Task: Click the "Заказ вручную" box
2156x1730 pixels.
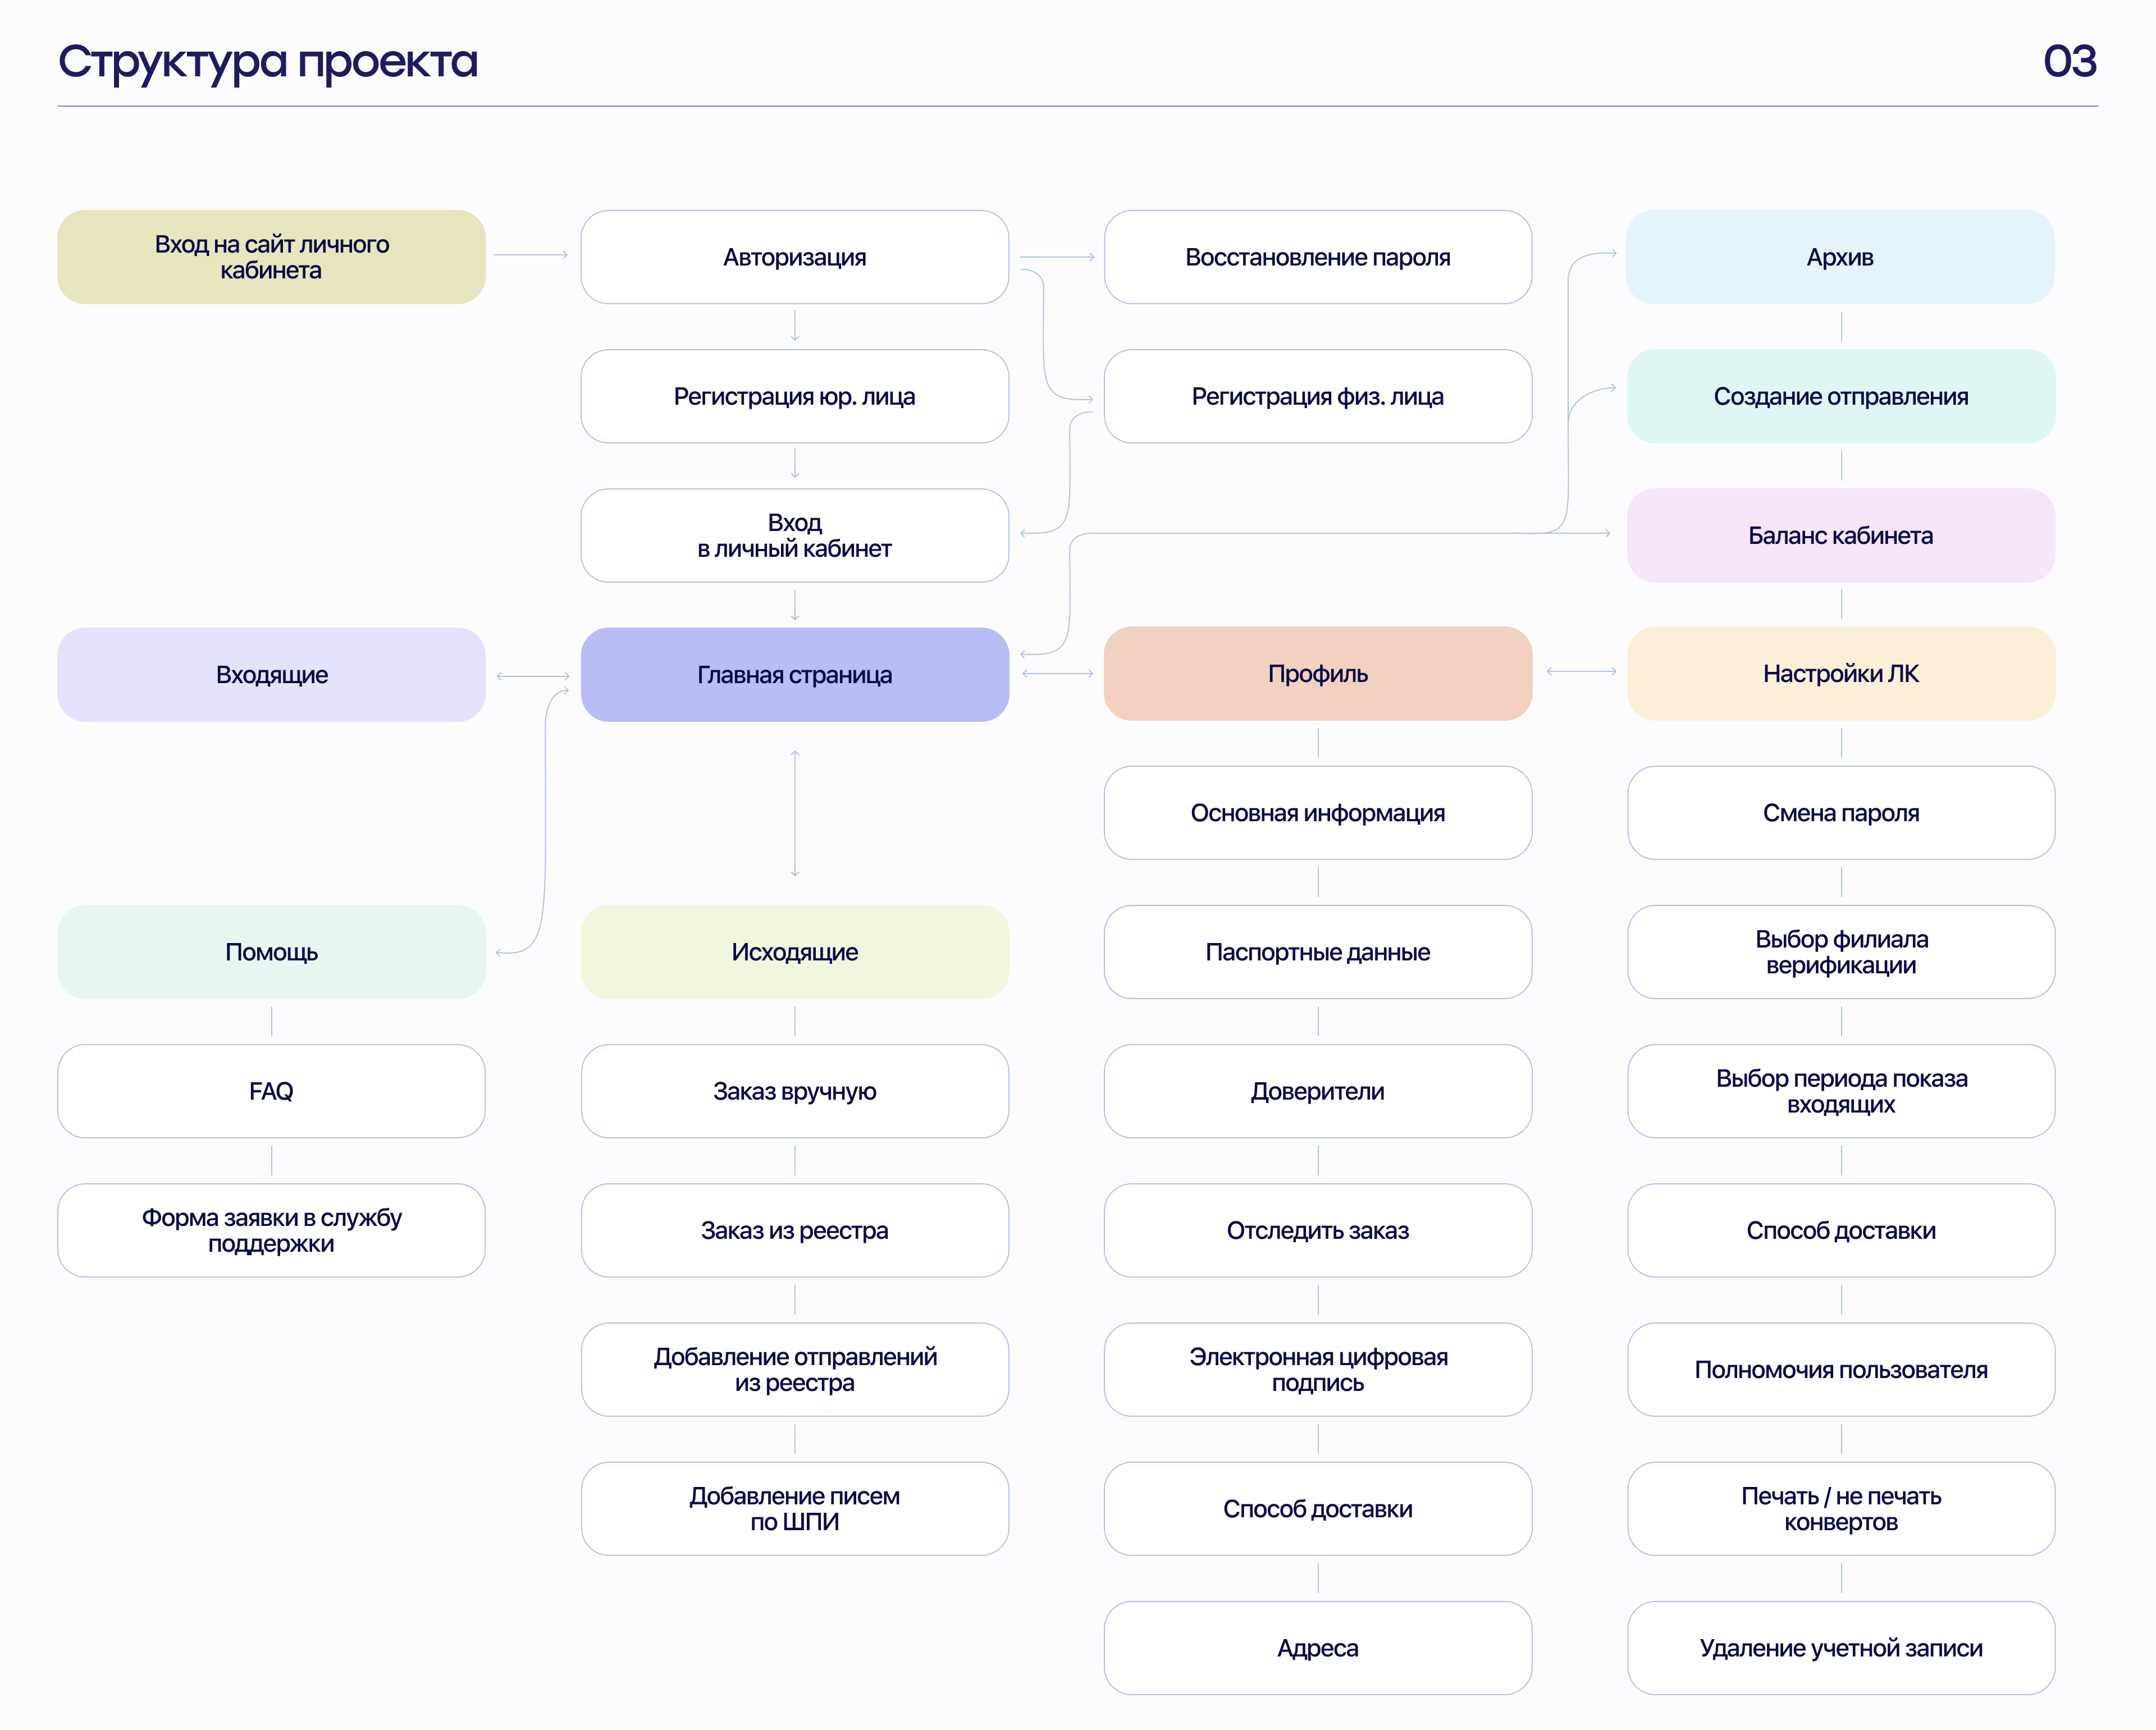Action: pyautogui.click(x=794, y=1091)
